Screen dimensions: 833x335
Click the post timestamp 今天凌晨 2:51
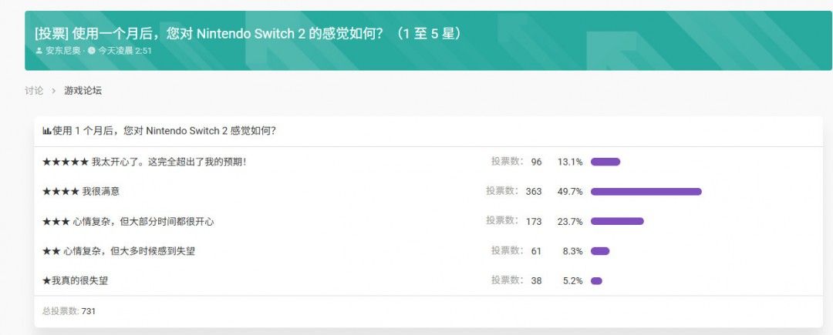pos(125,51)
